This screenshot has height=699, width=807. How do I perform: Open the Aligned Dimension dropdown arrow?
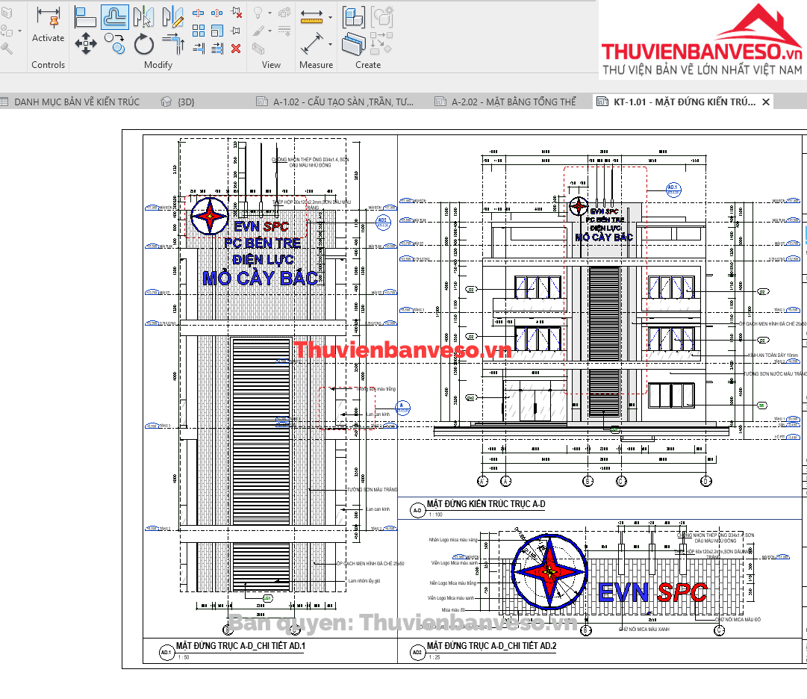(330, 45)
